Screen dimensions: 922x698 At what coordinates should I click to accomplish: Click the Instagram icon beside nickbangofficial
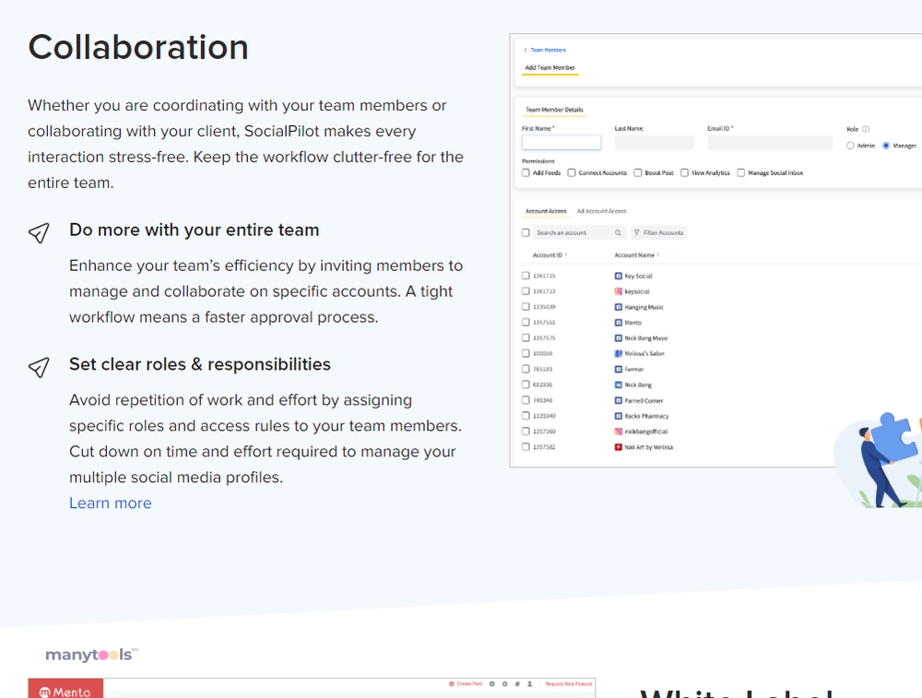(618, 432)
